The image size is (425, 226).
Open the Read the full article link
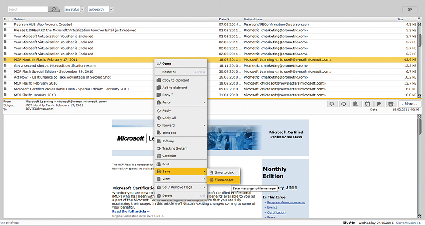tap(130, 212)
